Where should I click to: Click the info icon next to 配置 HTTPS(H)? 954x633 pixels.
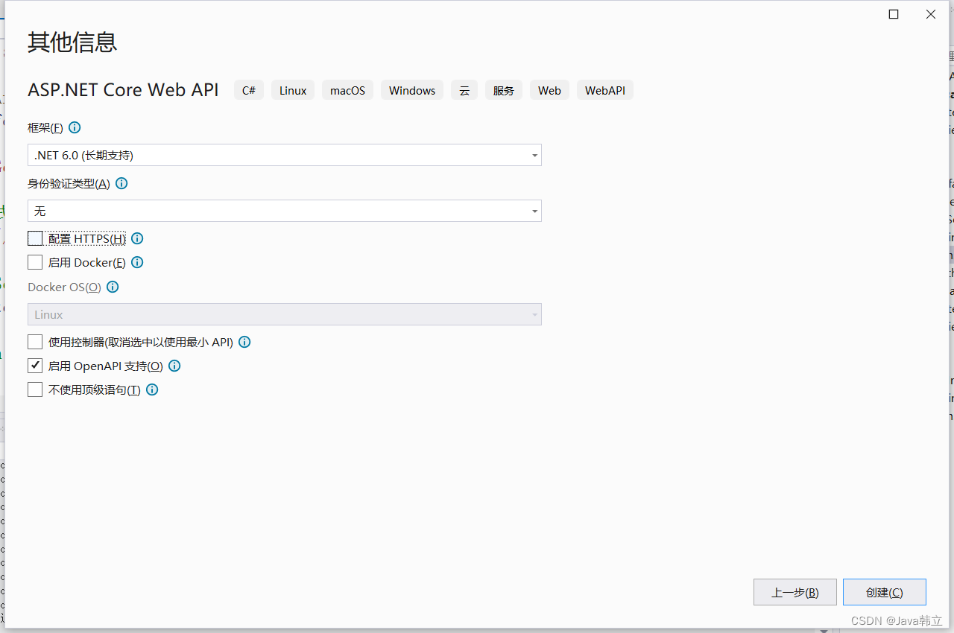pyautogui.click(x=137, y=238)
